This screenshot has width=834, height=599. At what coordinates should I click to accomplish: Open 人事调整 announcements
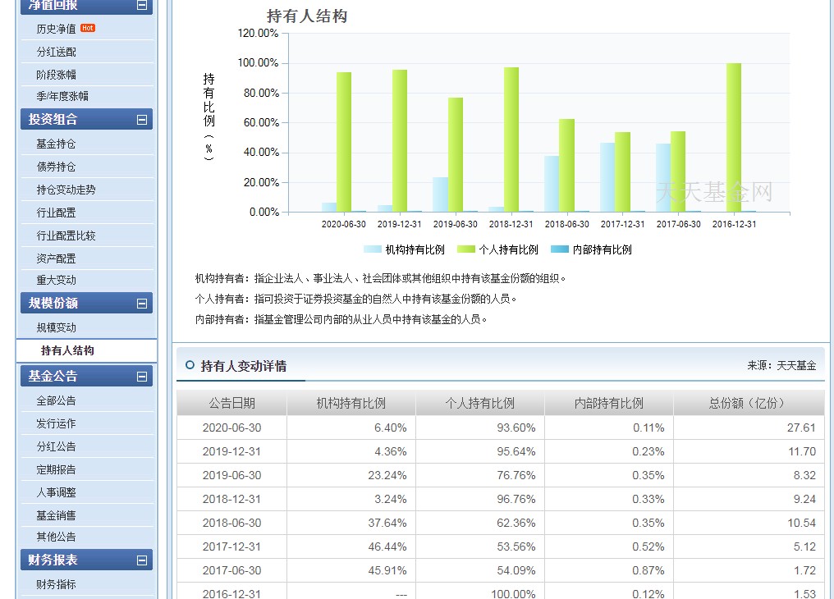click(57, 492)
